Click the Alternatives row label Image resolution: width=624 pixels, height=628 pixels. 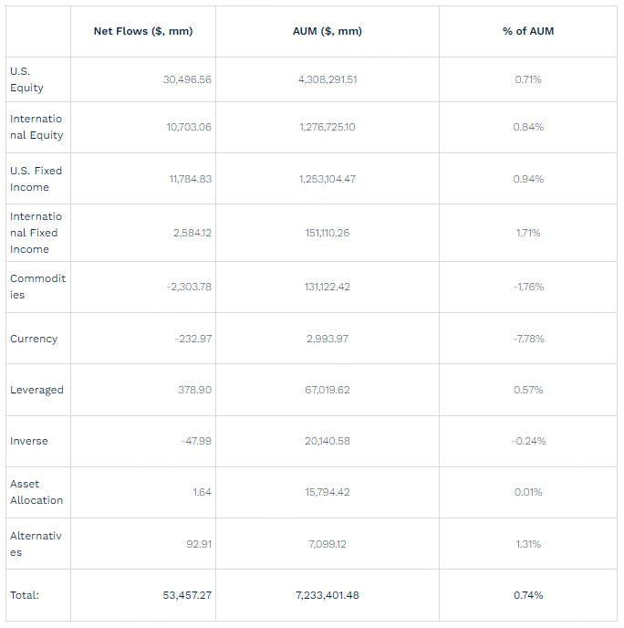coord(36,544)
